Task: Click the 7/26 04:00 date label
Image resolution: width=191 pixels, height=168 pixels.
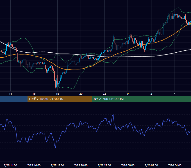Action: tap(175, 165)
